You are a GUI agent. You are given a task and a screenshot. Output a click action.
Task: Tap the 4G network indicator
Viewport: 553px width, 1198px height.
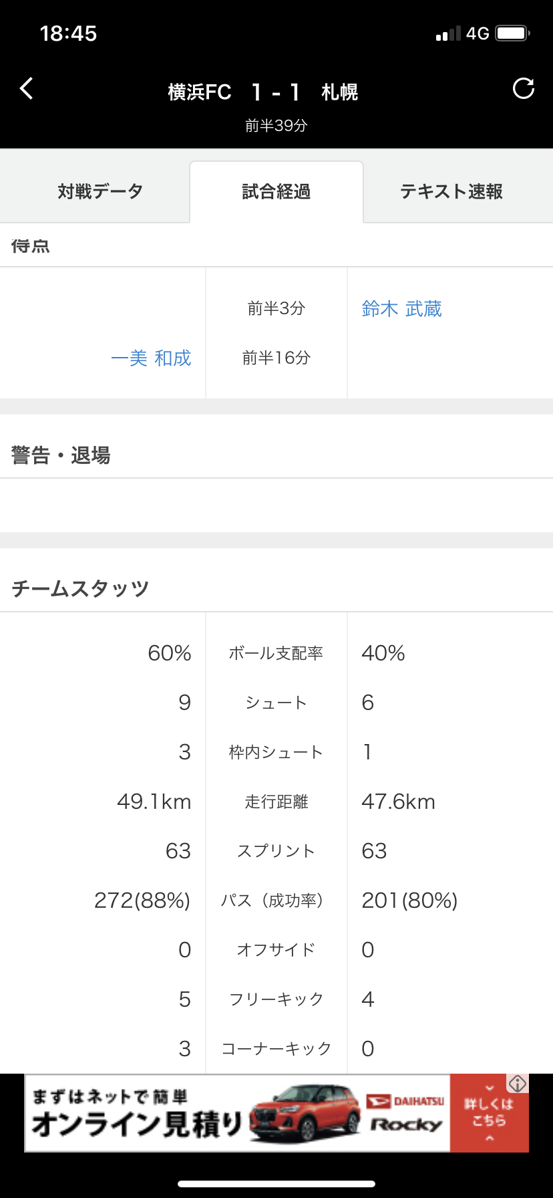point(478,33)
